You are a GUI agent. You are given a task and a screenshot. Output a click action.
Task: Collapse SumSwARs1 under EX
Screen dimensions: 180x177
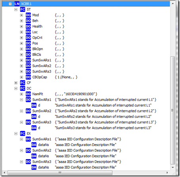[21, 139]
